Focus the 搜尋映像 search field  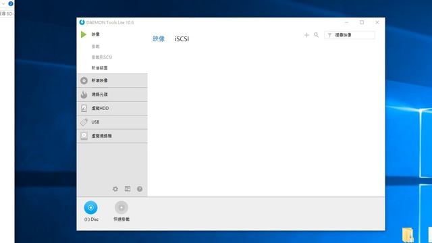pyautogui.click(x=350, y=35)
